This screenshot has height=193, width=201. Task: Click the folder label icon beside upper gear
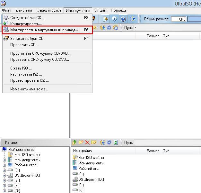coord(116,28)
